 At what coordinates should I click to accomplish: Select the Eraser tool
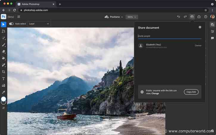pyautogui.click(x=4, y=52)
